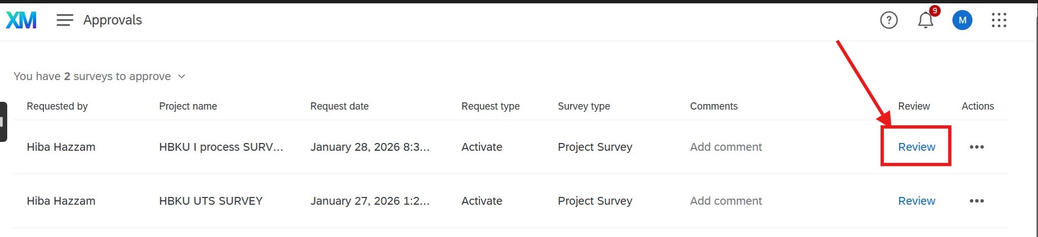Click Review for HBKU UTS SURVEY

(x=916, y=201)
